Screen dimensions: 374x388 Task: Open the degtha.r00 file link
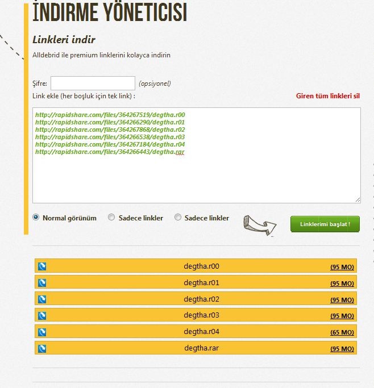[x=201, y=266]
